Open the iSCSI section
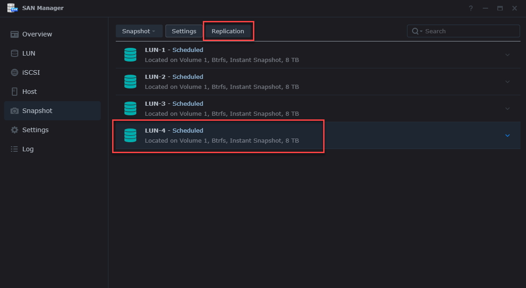Viewport: 526px width, 288px height. point(31,72)
